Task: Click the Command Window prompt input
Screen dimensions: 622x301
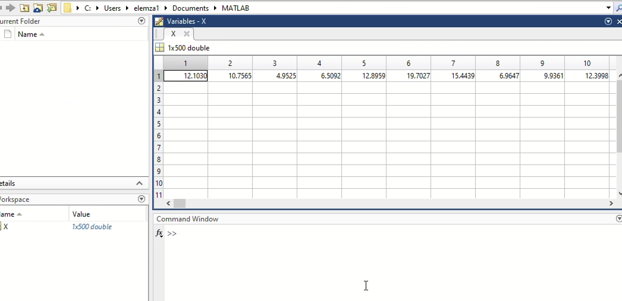Action: [392, 233]
